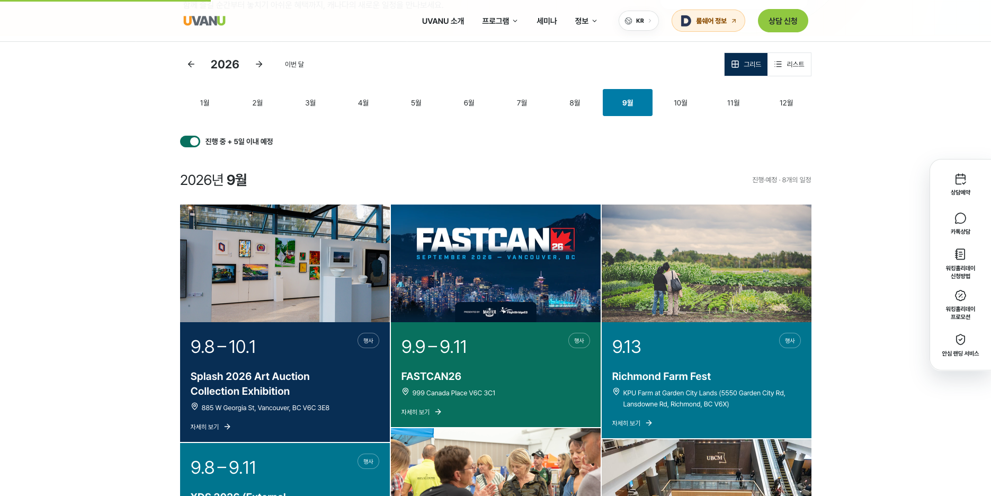Click location pin for 999 Canada Place

point(405,392)
